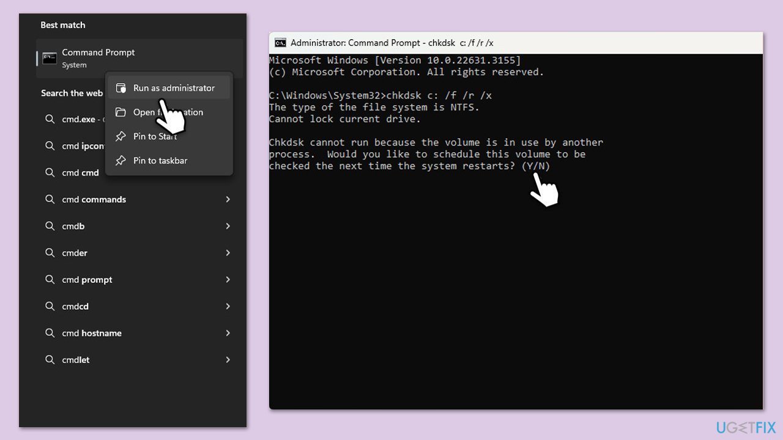Screen dimensions: 783x440
Task: Click the Pin to taskbar pin icon
Action: pyautogui.click(x=121, y=161)
